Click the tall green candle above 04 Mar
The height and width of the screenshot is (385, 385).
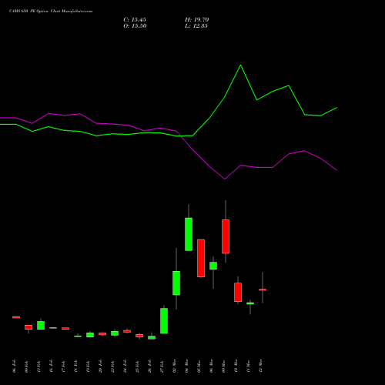point(189,234)
